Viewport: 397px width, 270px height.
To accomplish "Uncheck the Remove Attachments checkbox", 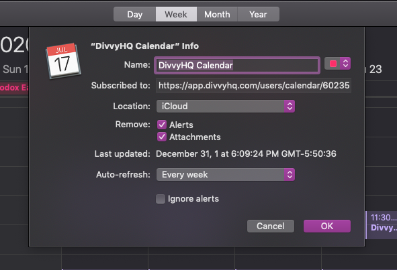I will coord(162,137).
